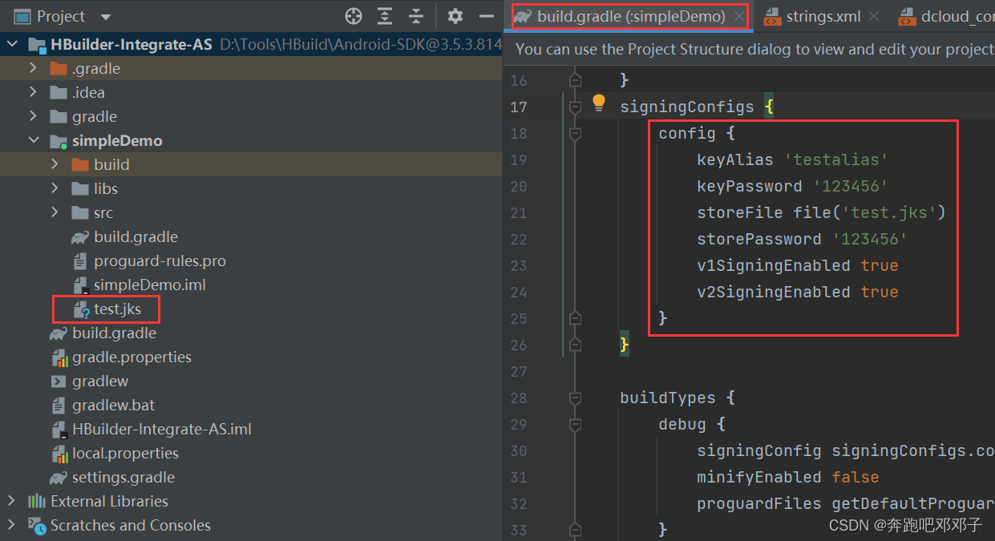Viewport: 995px width, 541px height.
Task: Click the Collapse All icon in Project toolbar
Action: tap(416, 16)
